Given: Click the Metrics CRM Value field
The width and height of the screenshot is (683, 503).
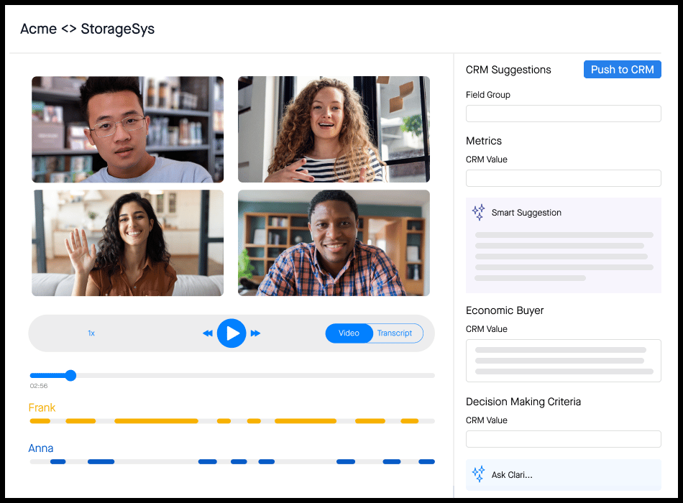Looking at the screenshot, I should pos(563,177).
